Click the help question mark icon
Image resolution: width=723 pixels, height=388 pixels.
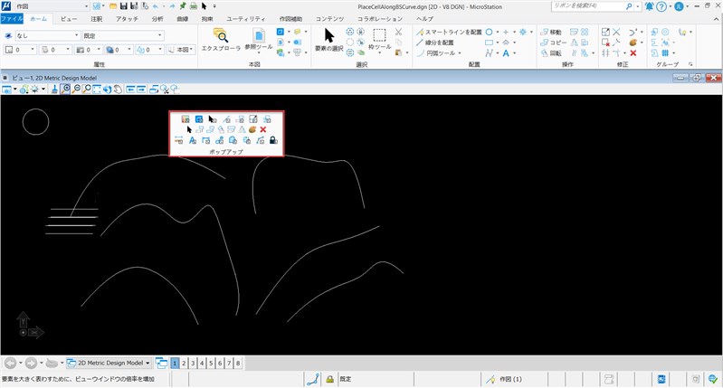[661, 6]
